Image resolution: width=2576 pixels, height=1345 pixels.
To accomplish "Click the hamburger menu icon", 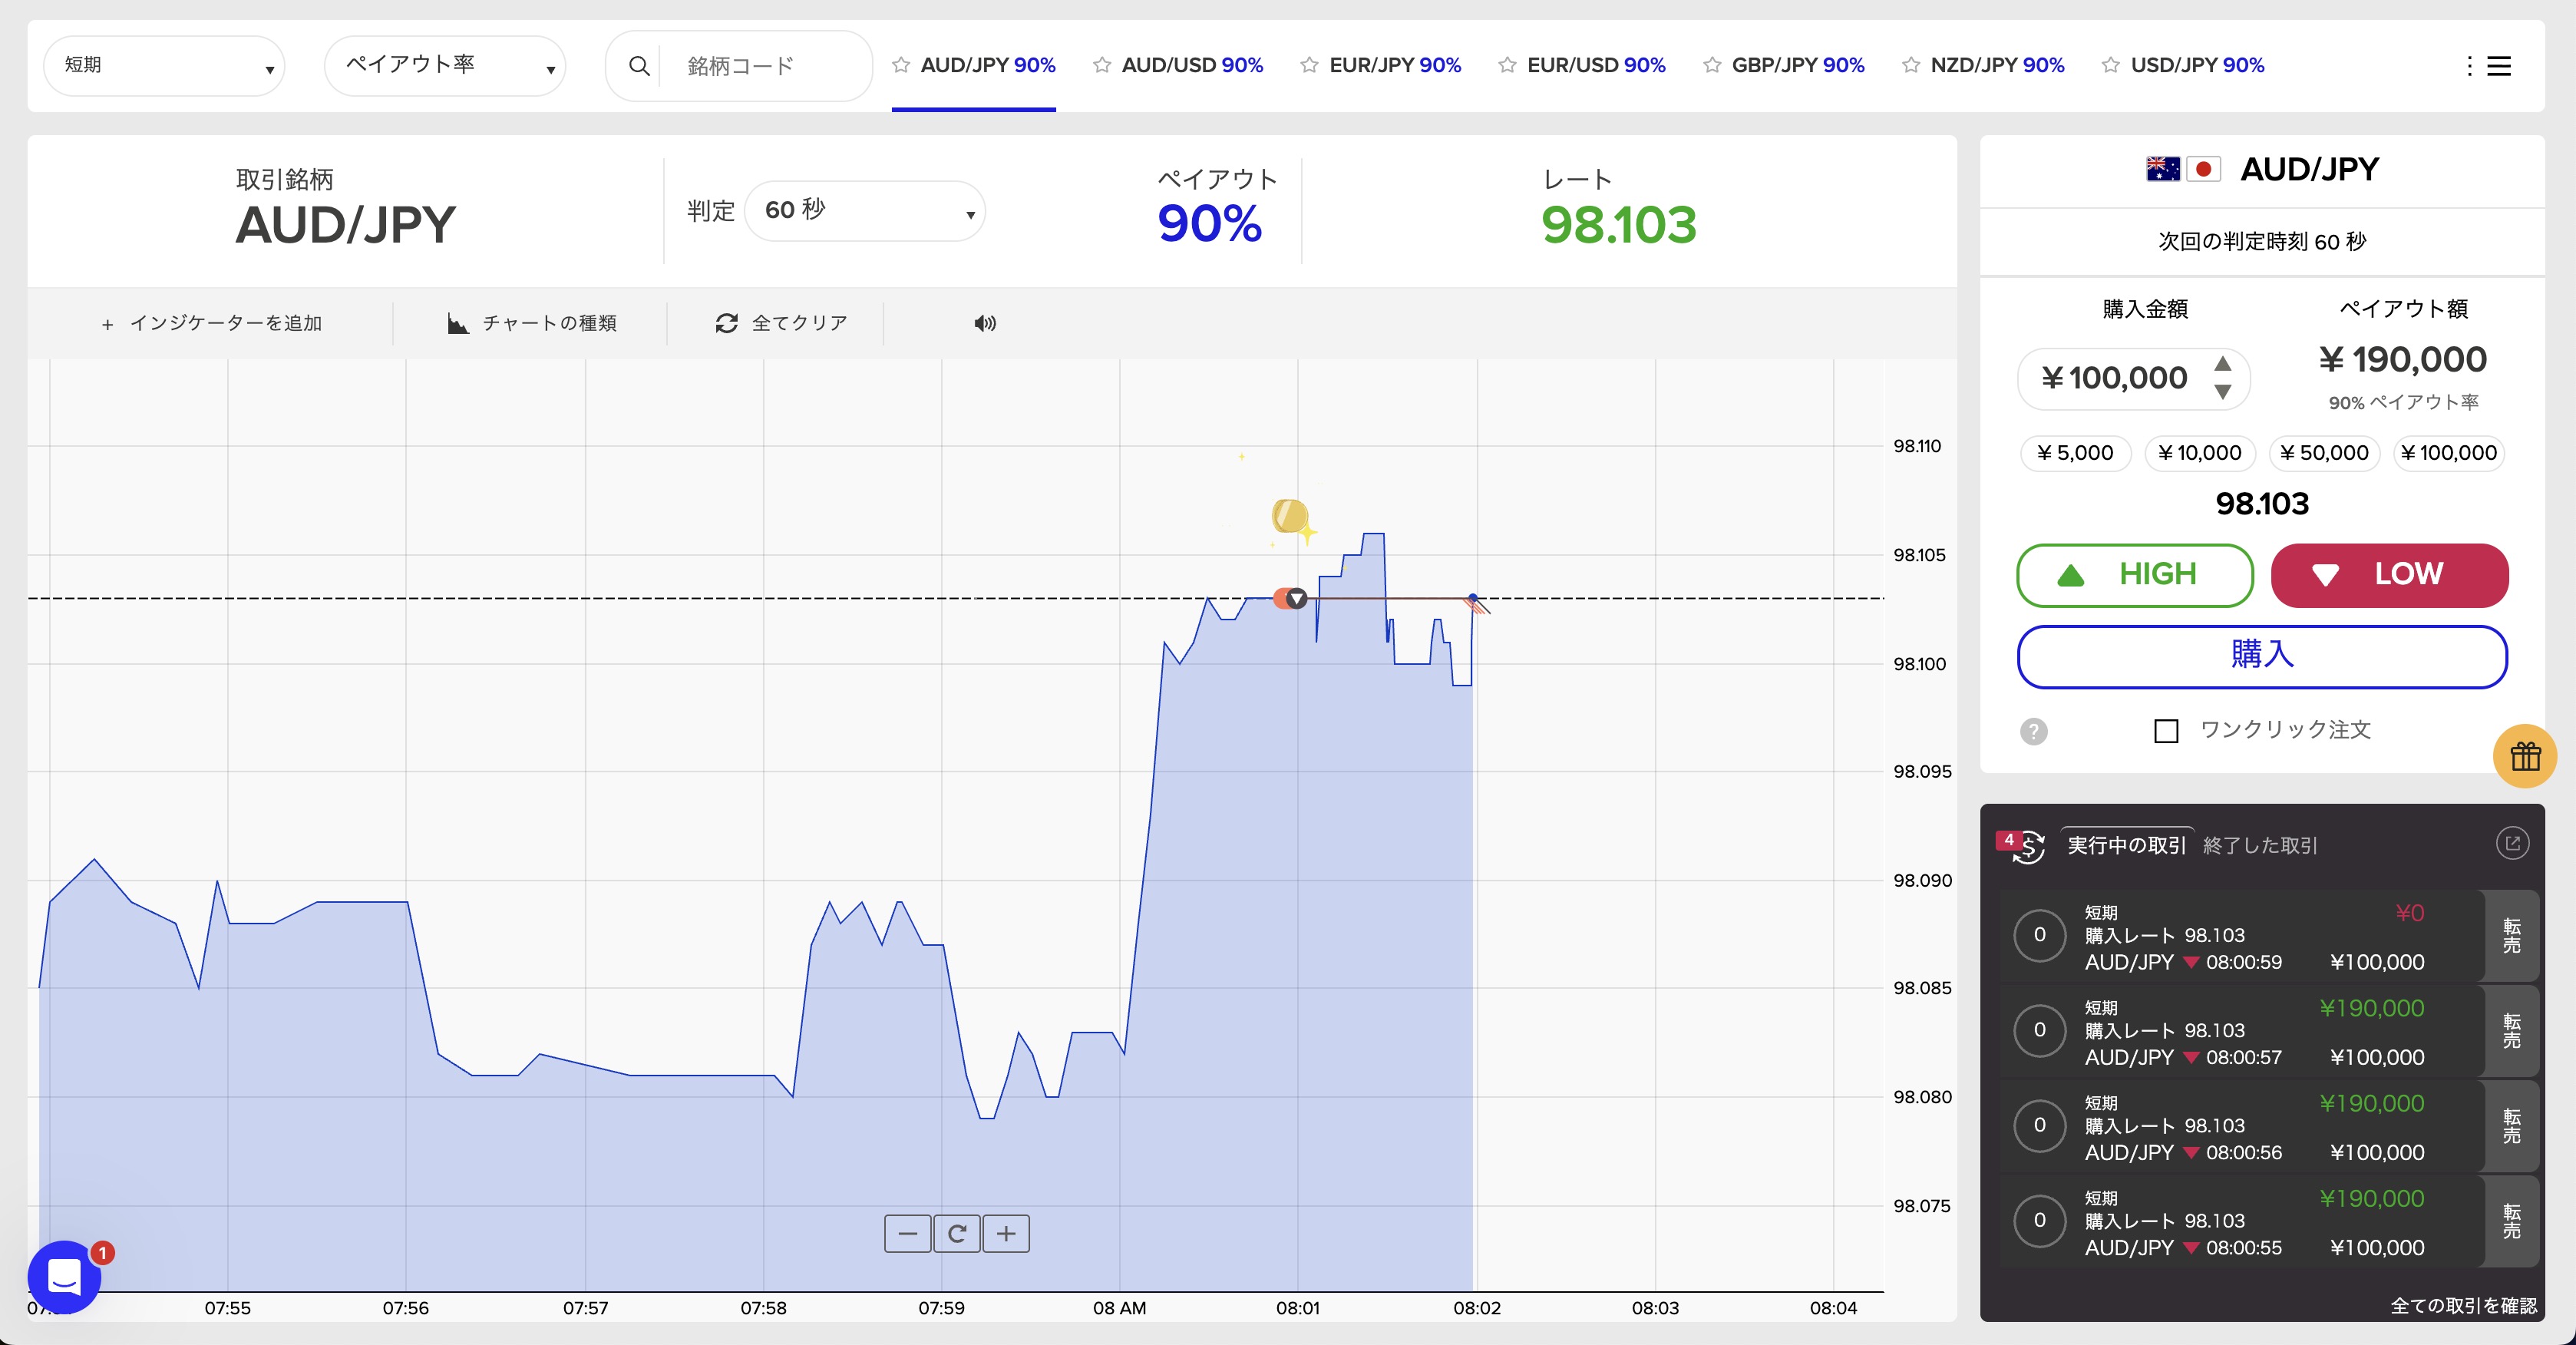I will coord(2499,66).
